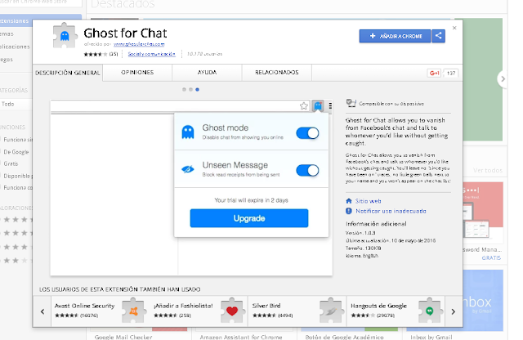This screenshot has width=523, height=340.
Task: Close the extension detail dialog
Action: 454,28
